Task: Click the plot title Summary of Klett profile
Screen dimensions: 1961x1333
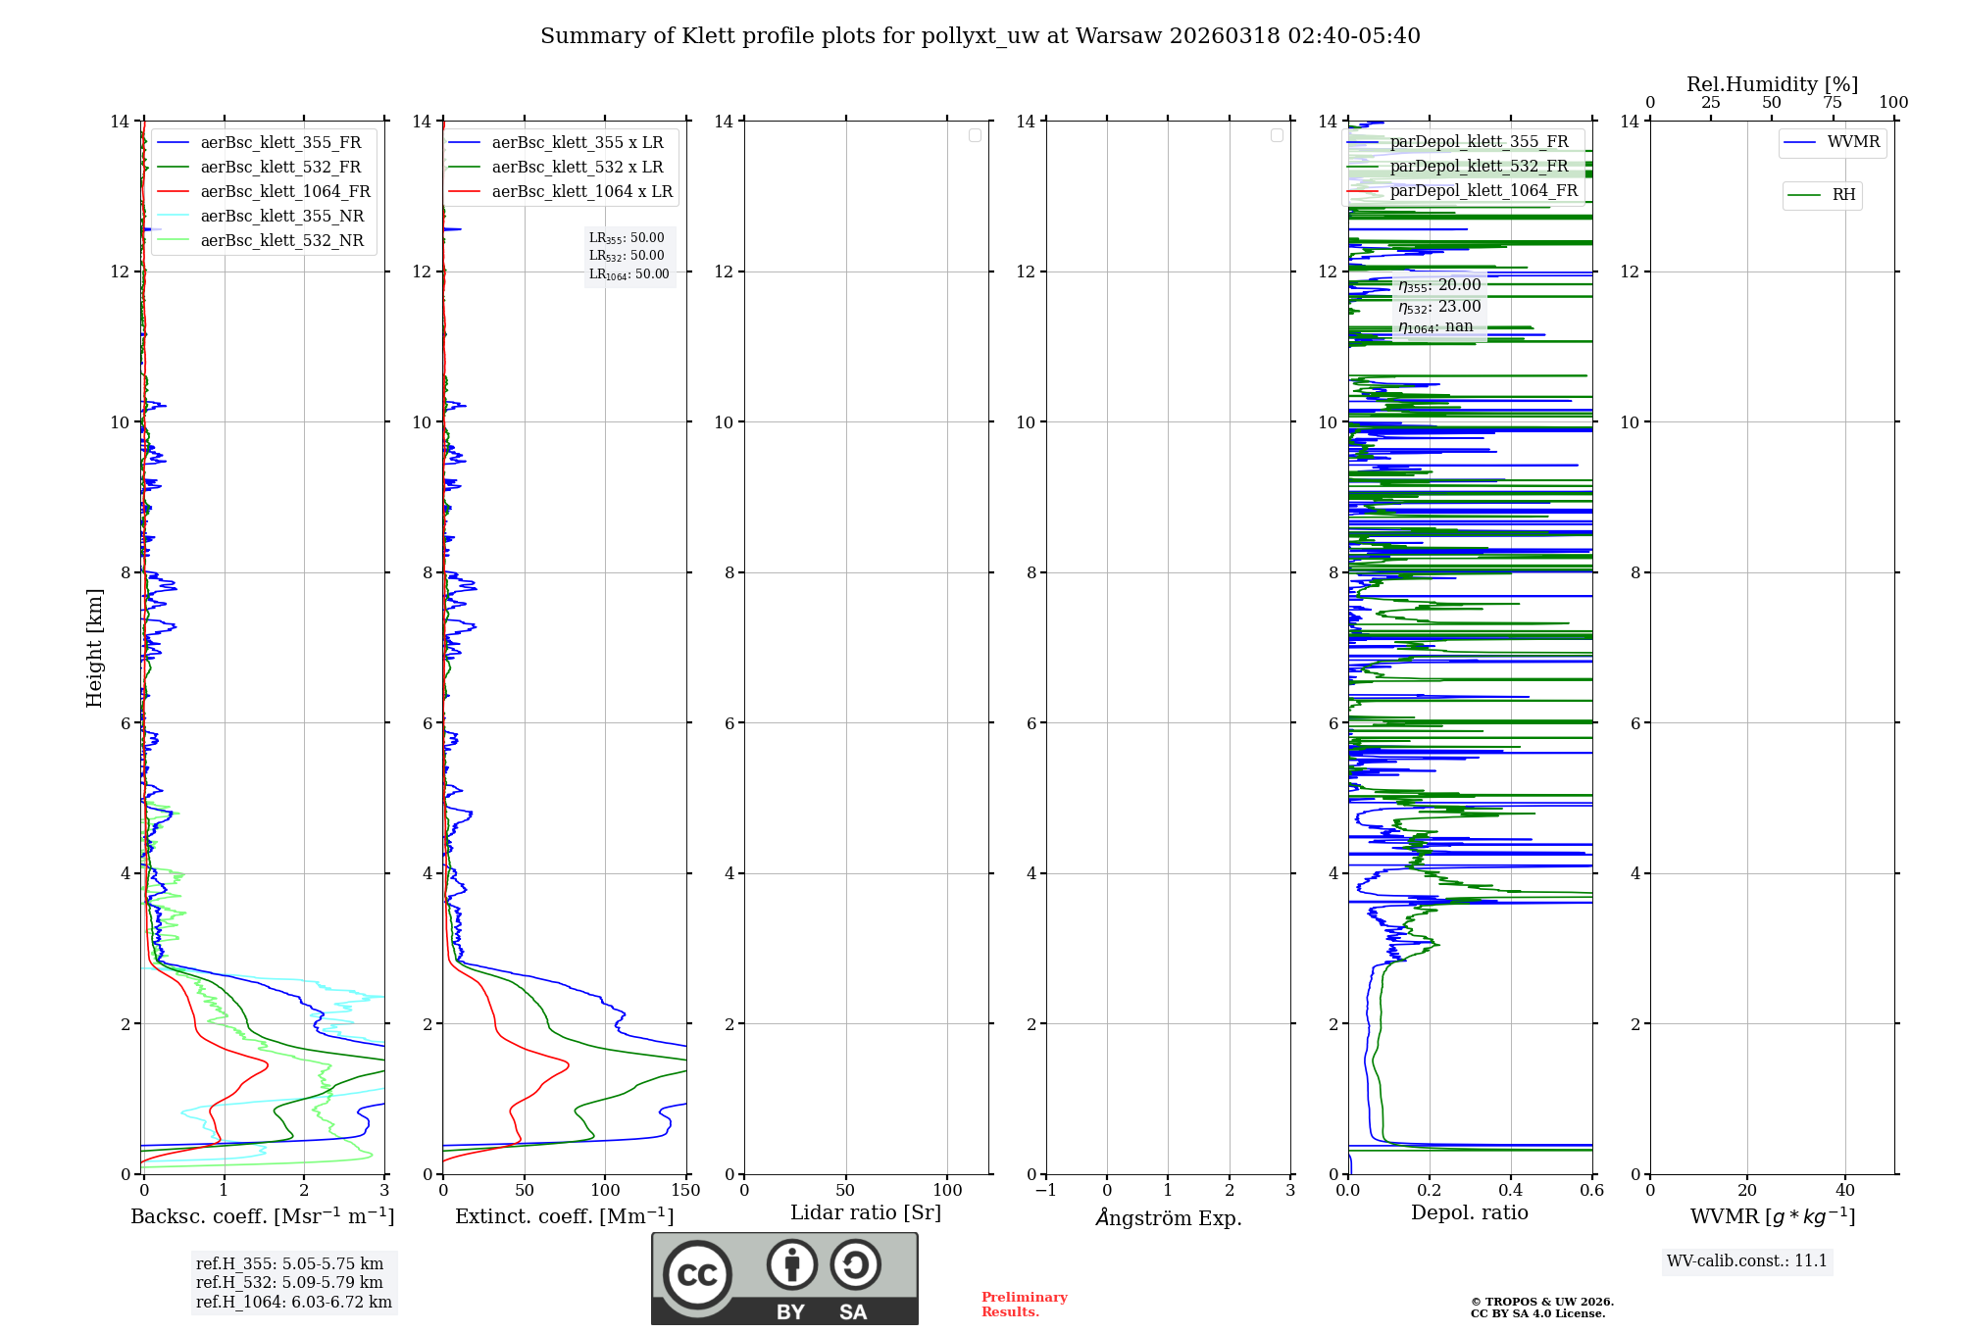Action: coord(980,36)
